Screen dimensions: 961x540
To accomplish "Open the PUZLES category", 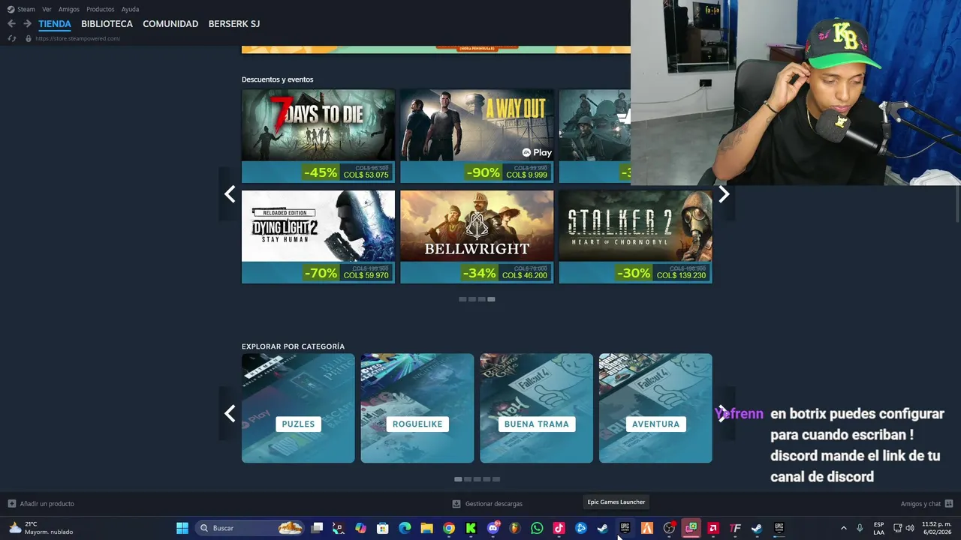I will point(298,408).
